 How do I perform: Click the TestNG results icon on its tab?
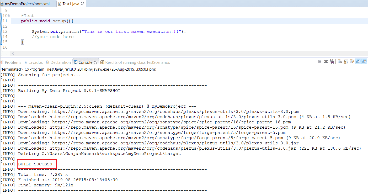tap(102, 62)
